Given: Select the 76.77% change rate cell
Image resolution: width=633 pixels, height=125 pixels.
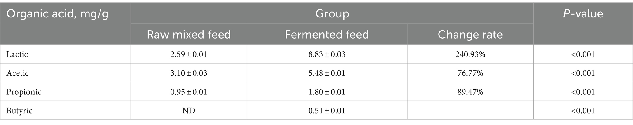Looking at the screenshot, I should (470, 73).
